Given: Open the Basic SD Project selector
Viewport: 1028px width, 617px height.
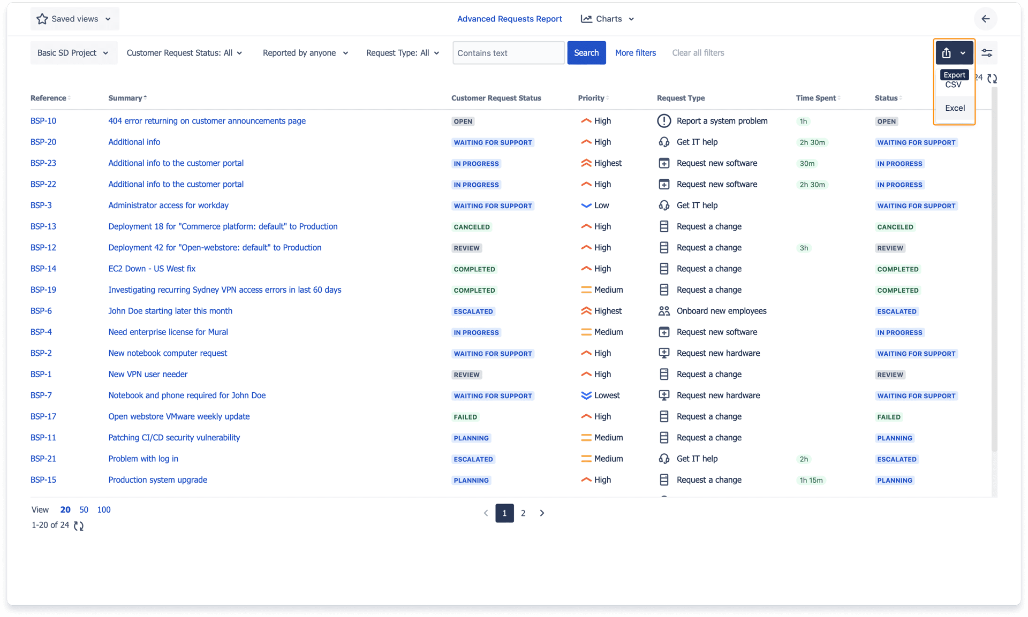Looking at the screenshot, I should tap(73, 52).
